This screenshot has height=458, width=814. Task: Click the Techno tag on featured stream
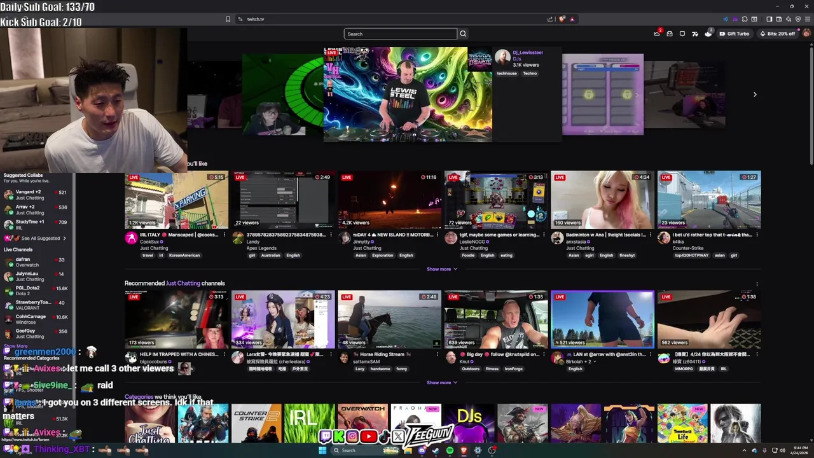[530, 74]
